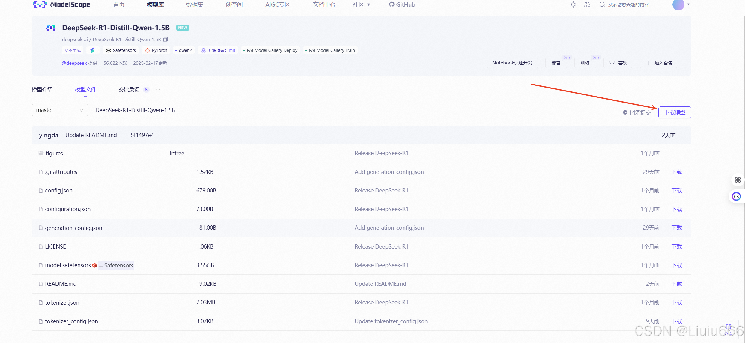Click the heart like button
This screenshot has height=343, width=745.
point(618,63)
